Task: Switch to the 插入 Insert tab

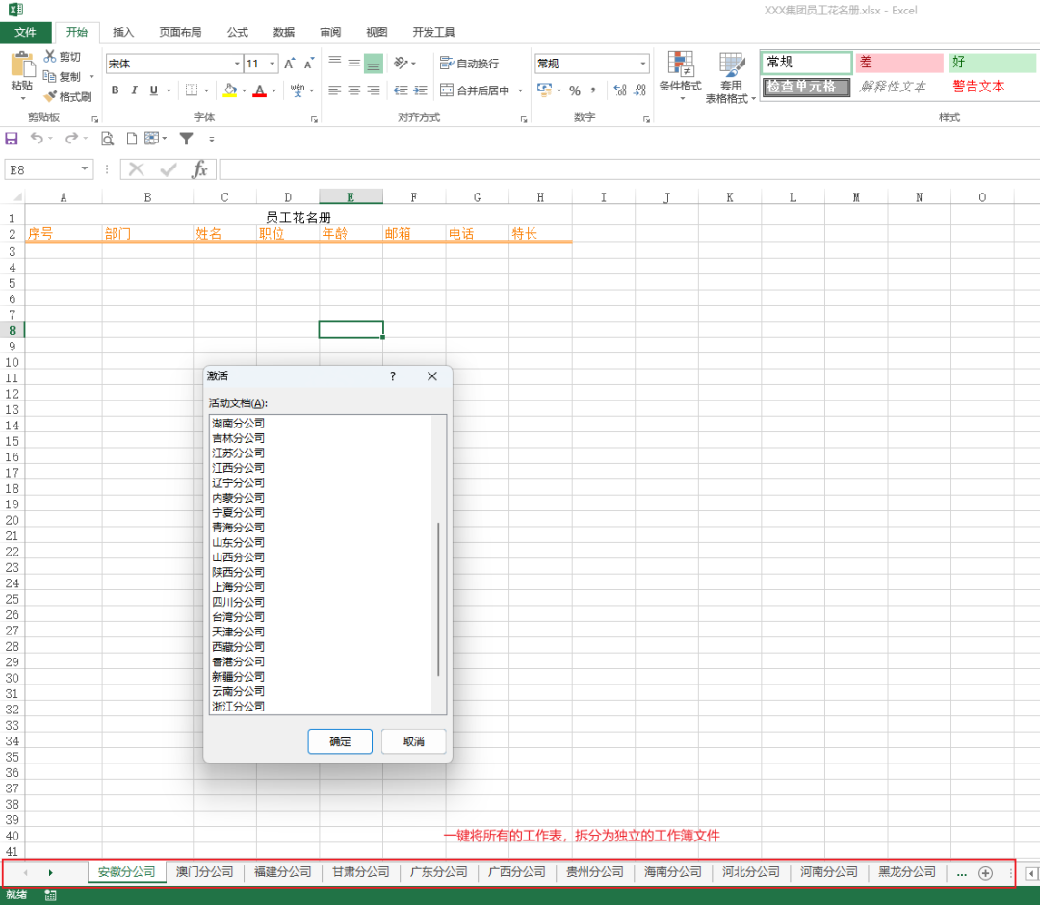Action: [122, 32]
